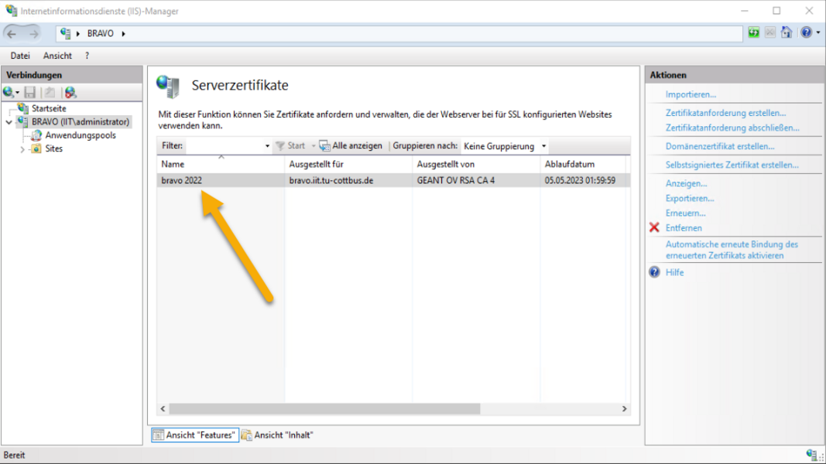Collapse the BRAVO server node

[x=9, y=122]
